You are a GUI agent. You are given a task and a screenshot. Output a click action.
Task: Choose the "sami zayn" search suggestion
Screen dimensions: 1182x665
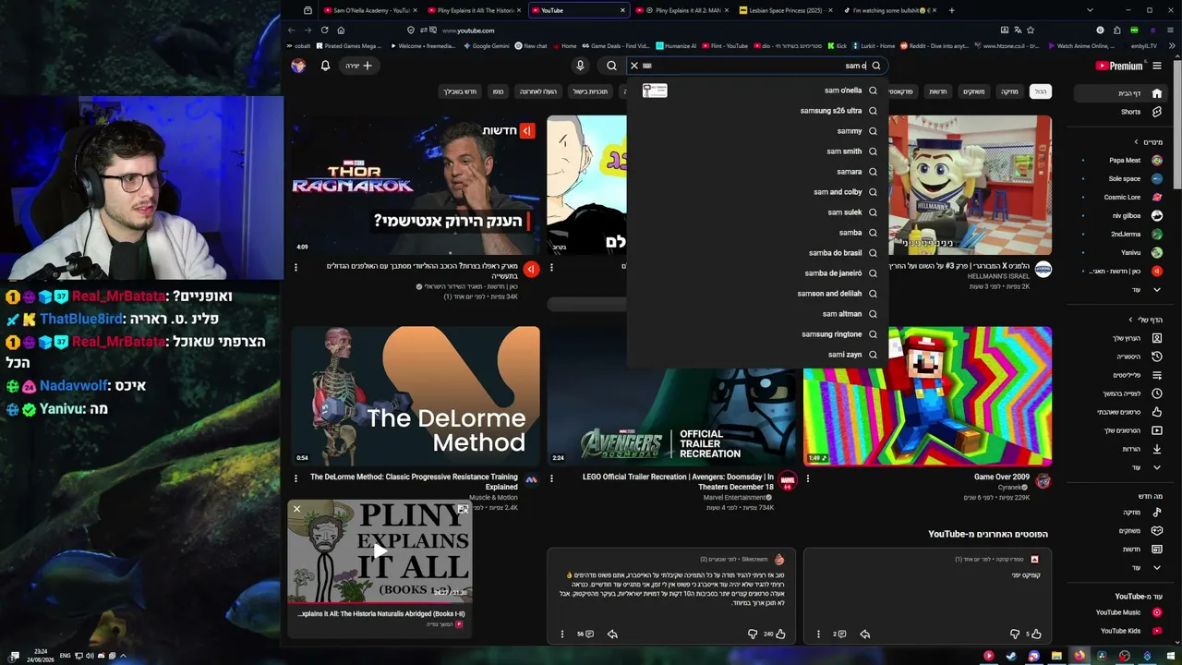(x=757, y=355)
